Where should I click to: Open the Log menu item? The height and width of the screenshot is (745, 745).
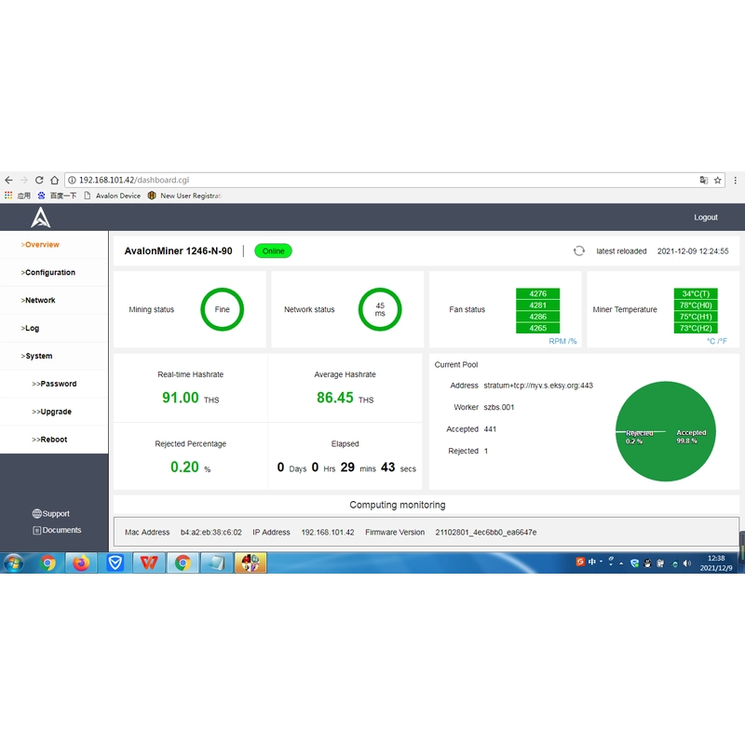pyautogui.click(x=30, y=329)
